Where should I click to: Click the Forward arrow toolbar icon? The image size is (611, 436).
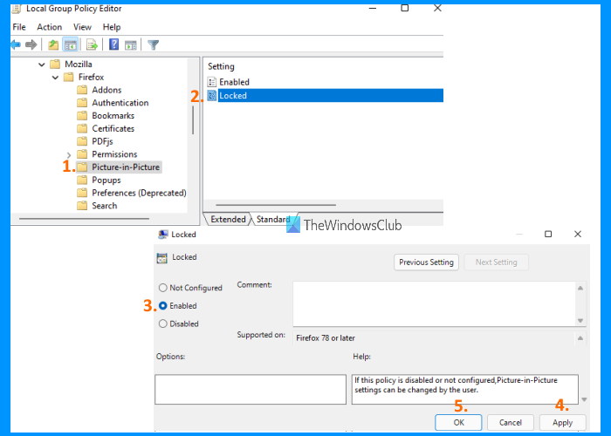click(x=31, y=44)
